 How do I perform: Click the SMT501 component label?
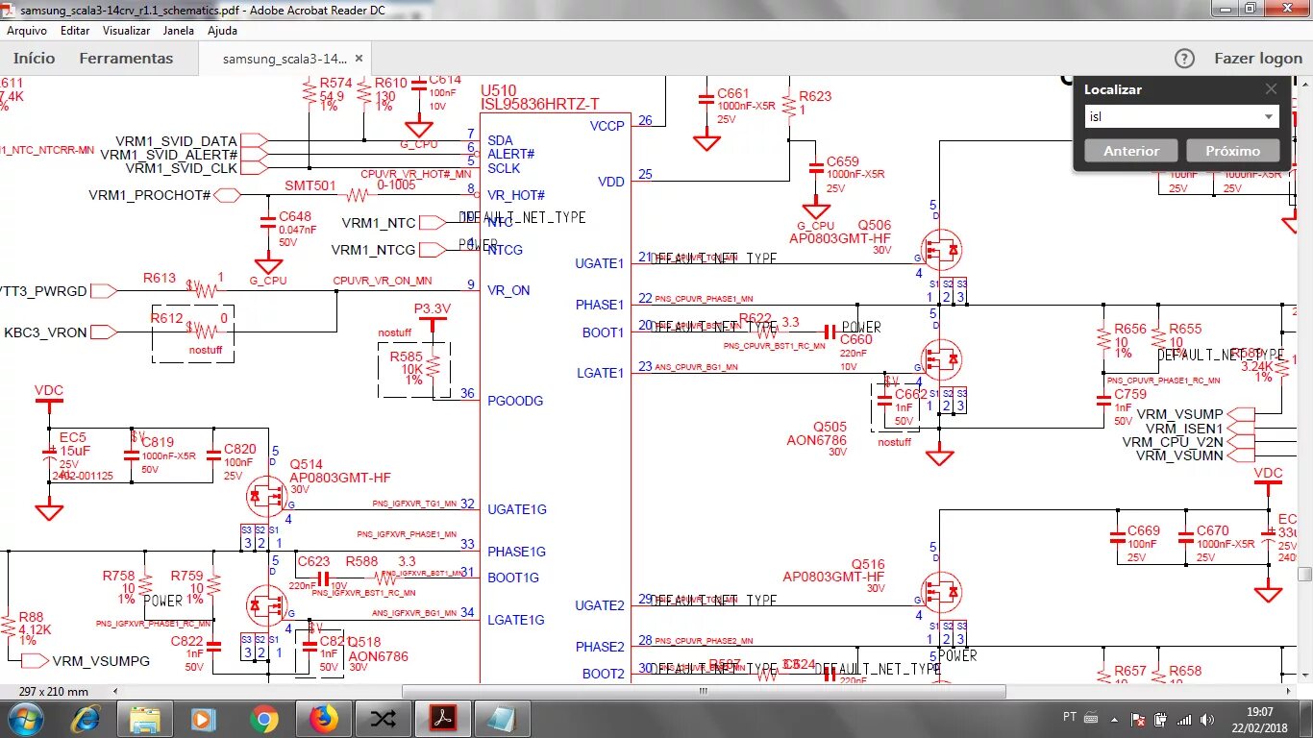[310, 184]
